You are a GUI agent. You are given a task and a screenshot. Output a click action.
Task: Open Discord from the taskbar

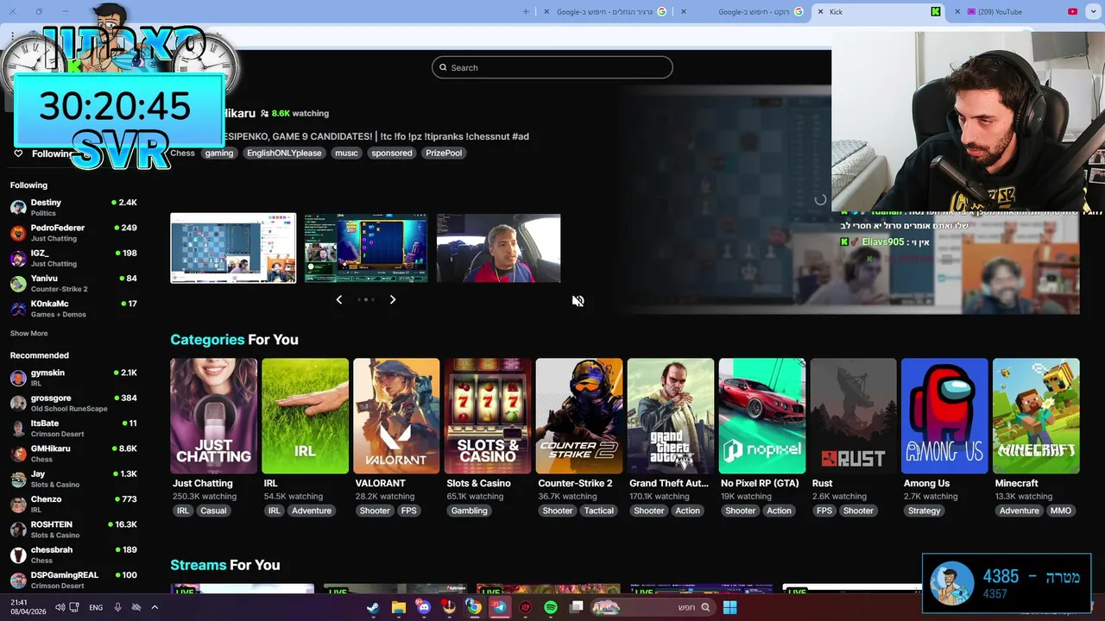423,607
